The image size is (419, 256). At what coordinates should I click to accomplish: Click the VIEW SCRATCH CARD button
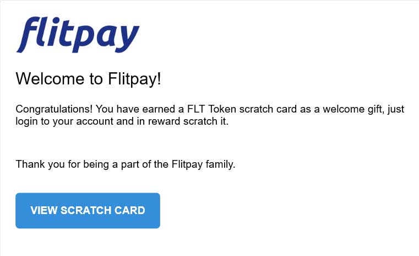(88, 210)
